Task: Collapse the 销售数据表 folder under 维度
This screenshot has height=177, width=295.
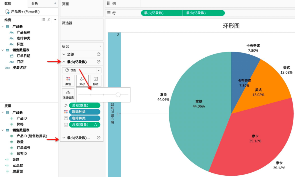Action: 3,50
